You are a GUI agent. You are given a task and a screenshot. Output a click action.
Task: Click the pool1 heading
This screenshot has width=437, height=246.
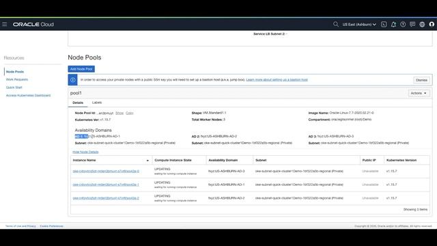76,93
